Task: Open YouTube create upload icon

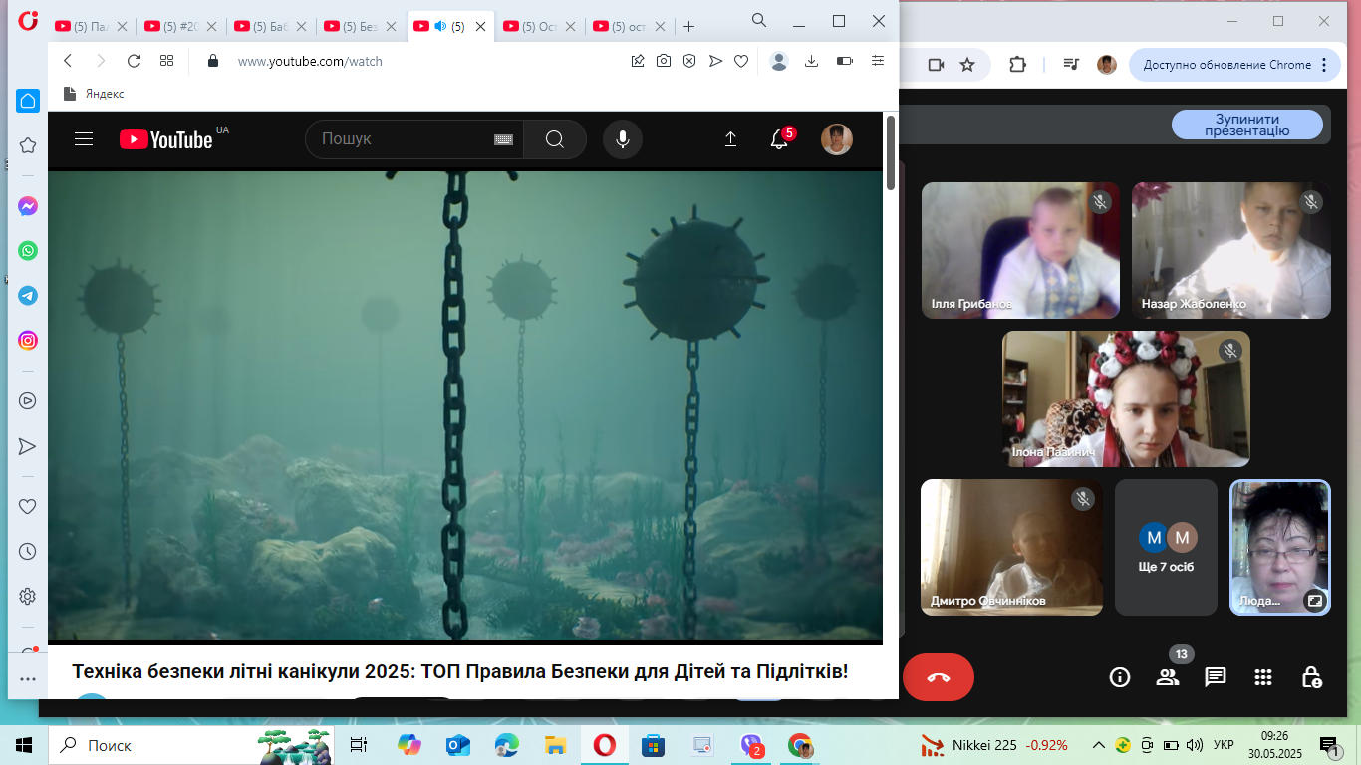Action: coord(730,139)
